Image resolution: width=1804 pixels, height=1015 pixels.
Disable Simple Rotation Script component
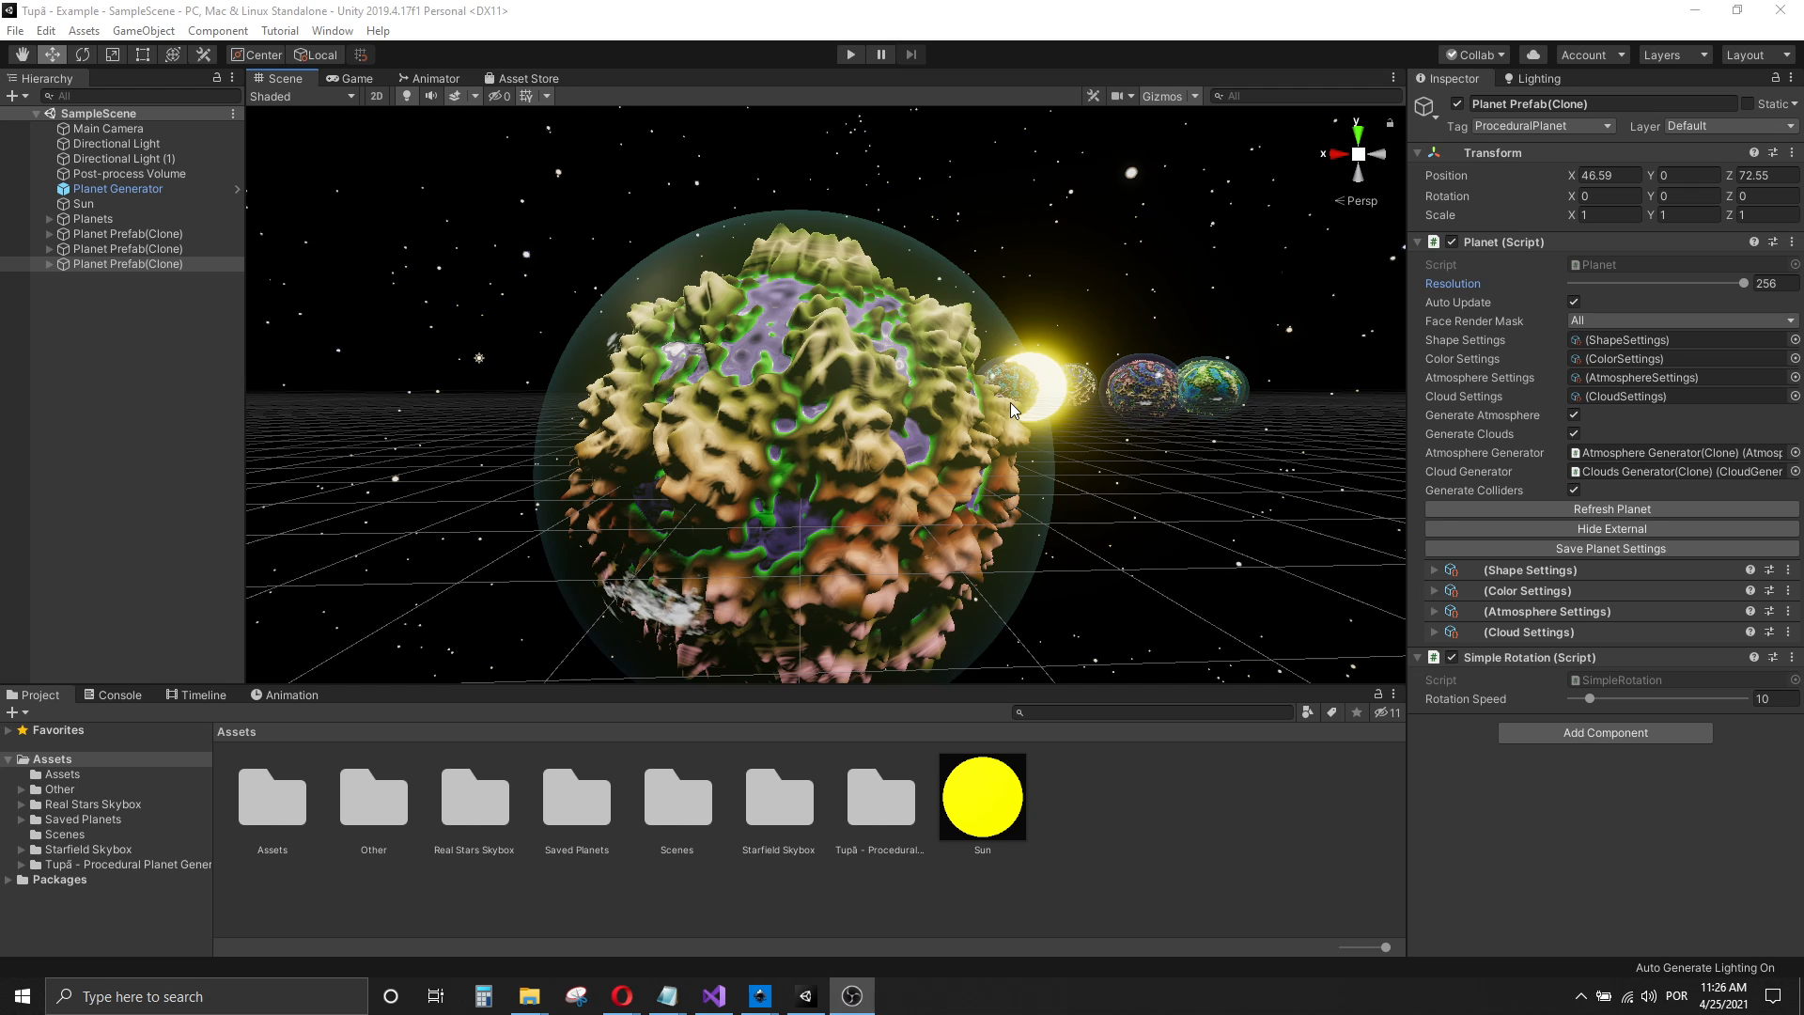click(x=1452, y=657)
